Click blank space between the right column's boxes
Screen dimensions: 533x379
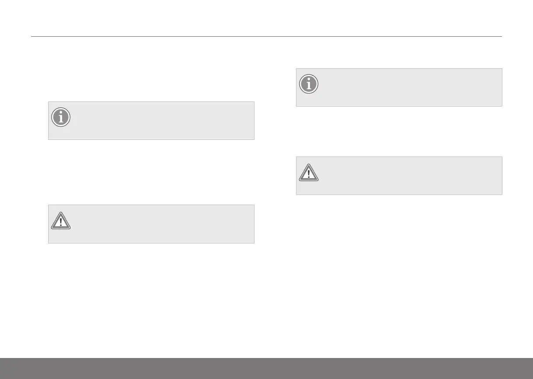pyautogui.click(x=399, y=131)
